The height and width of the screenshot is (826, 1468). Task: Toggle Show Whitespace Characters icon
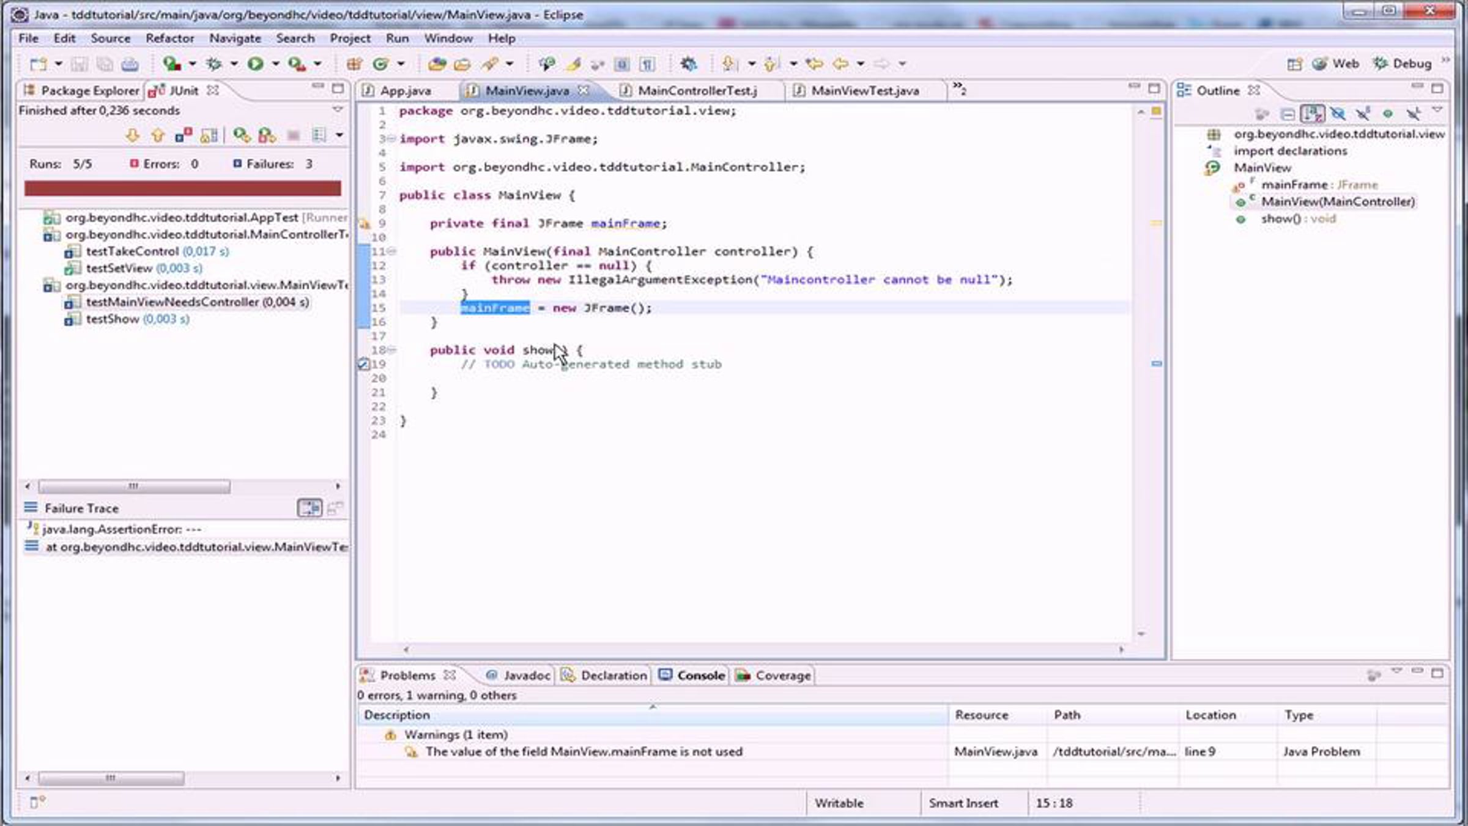coord(647,64)
